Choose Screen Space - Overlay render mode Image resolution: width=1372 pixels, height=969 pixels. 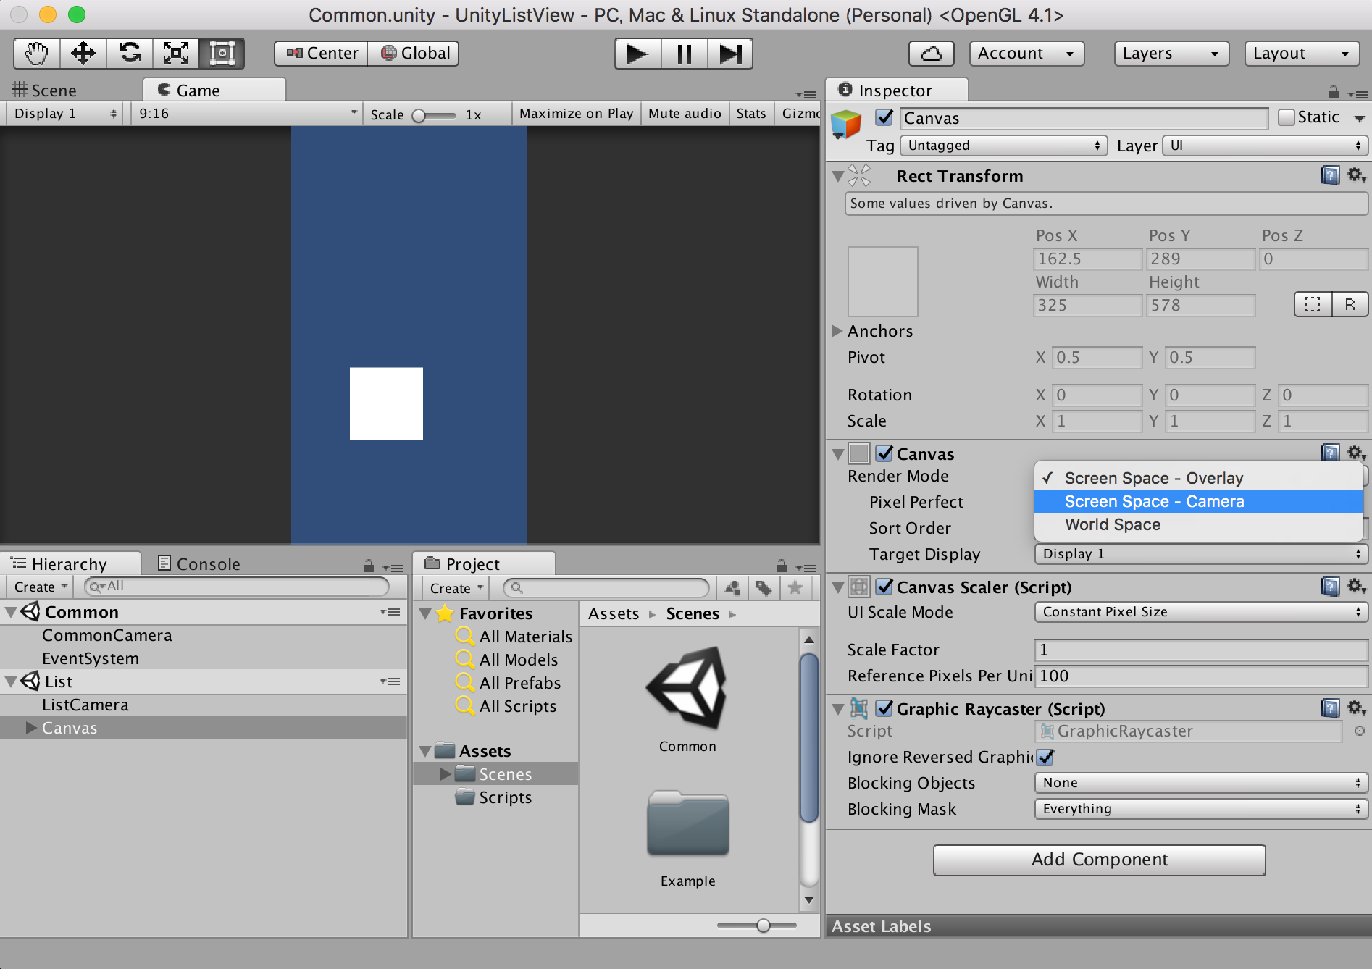point(1199,478)
